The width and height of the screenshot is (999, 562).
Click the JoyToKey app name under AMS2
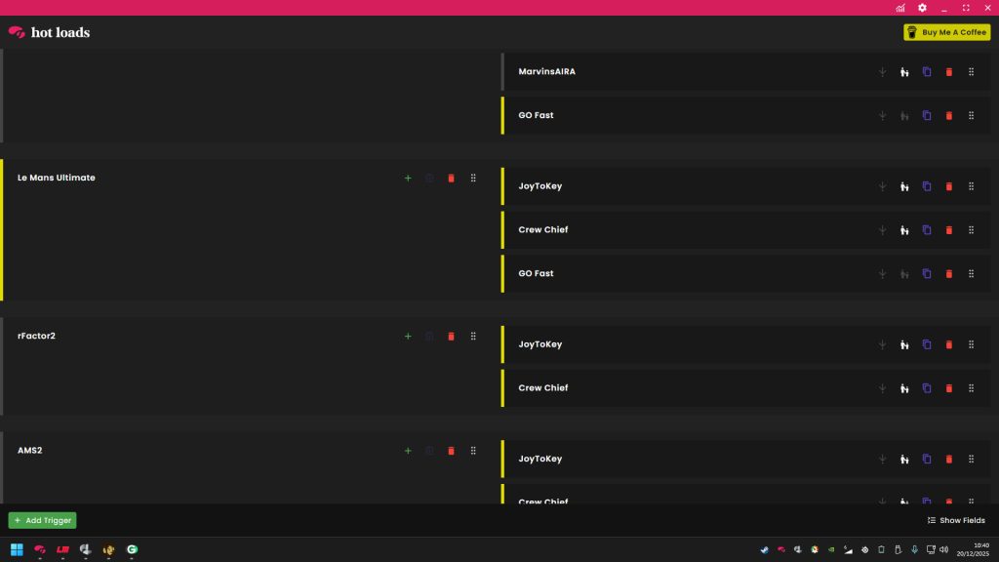point(539,459)
